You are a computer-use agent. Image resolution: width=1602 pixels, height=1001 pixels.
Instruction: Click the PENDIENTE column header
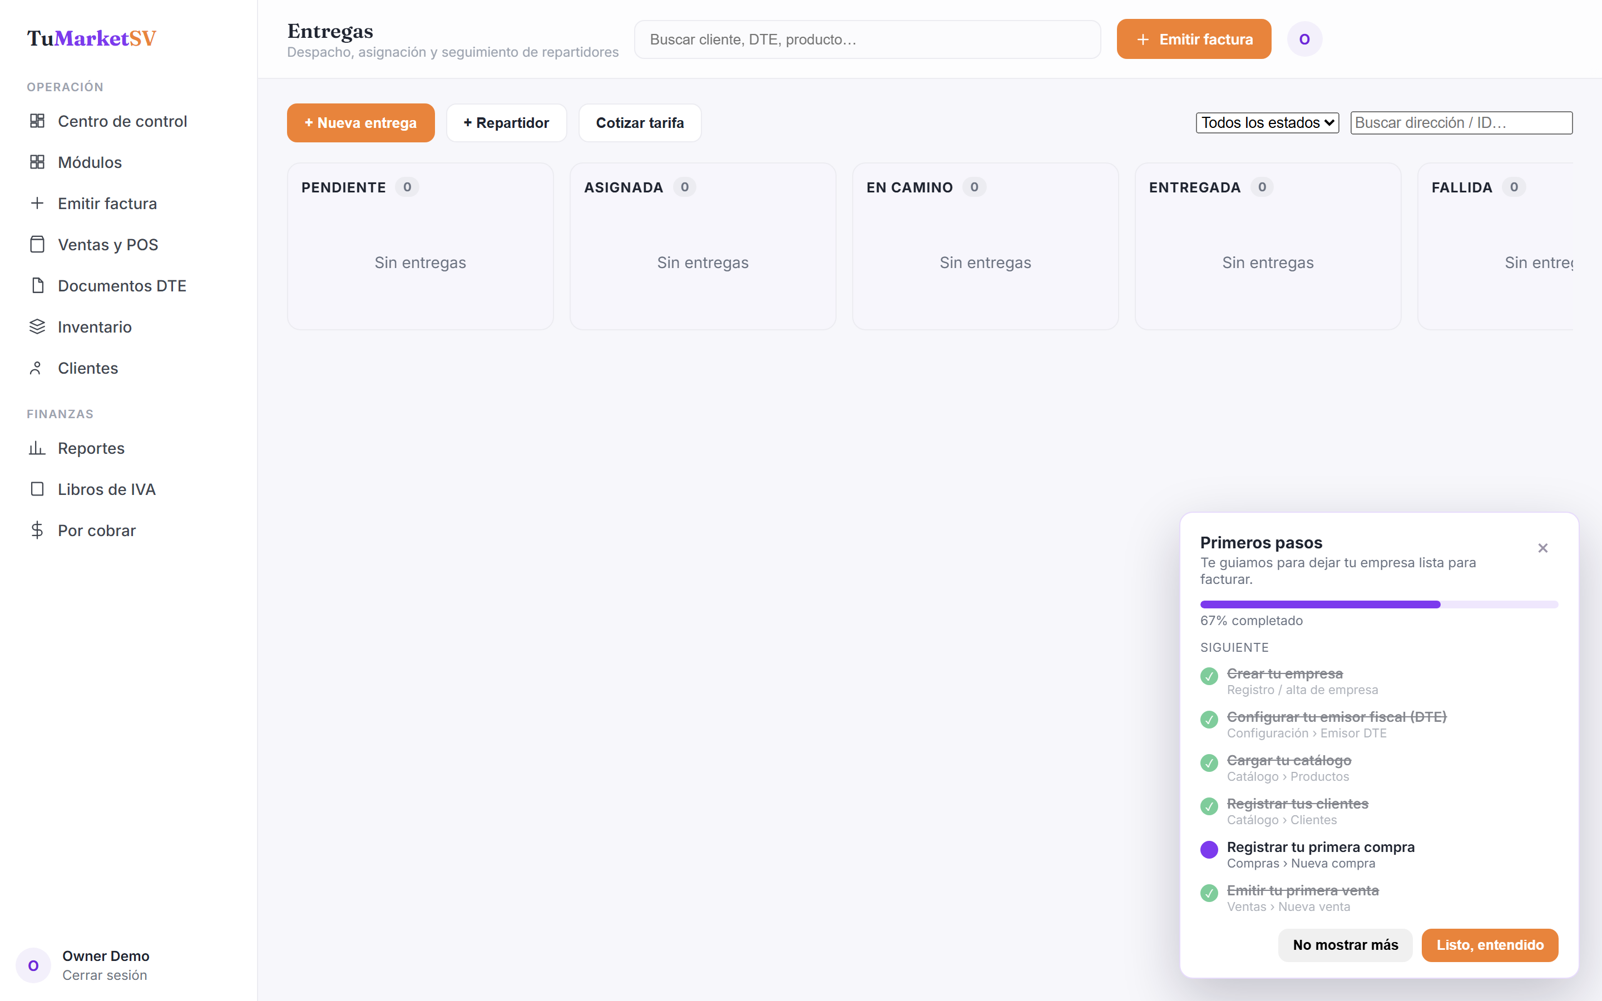click(x=344, y=187)
